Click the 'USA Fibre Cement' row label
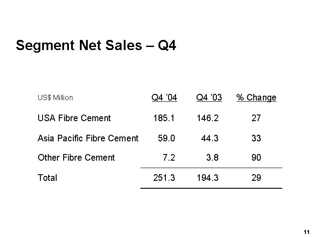316x237 pixels. [x=74, y=118]
